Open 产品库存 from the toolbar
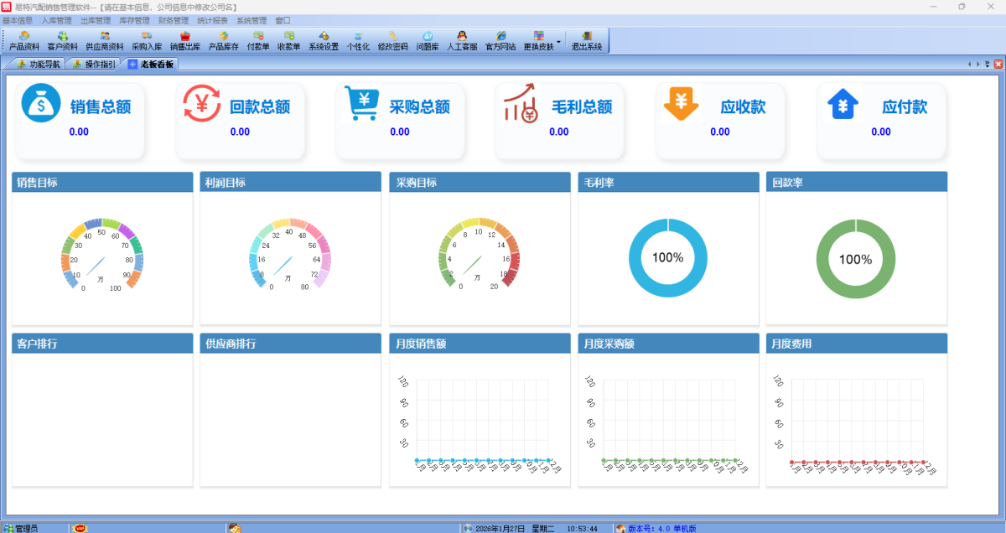The width and height of the screenshot is (1006, 533). click(x=224, y=40)
